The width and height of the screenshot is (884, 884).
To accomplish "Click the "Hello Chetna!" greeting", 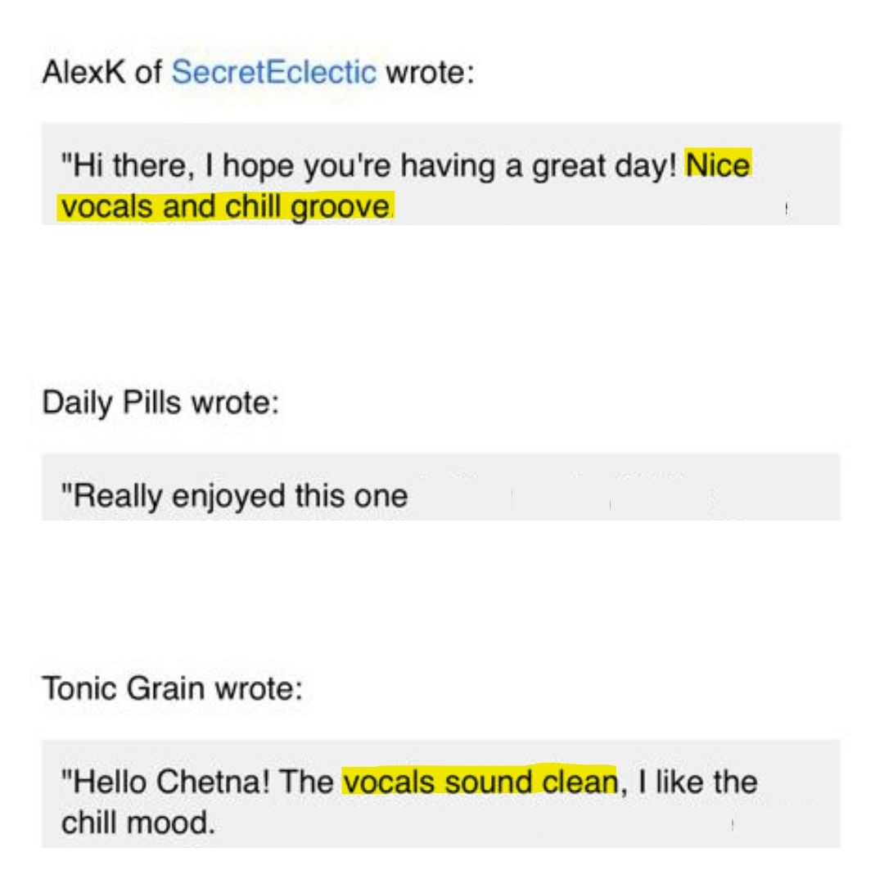I will (165, 782).
